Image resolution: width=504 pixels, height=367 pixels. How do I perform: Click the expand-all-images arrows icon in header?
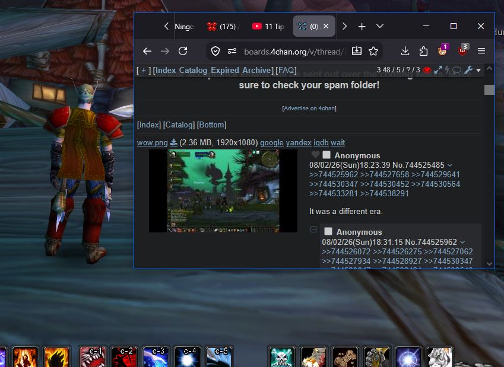pos(438,70)
